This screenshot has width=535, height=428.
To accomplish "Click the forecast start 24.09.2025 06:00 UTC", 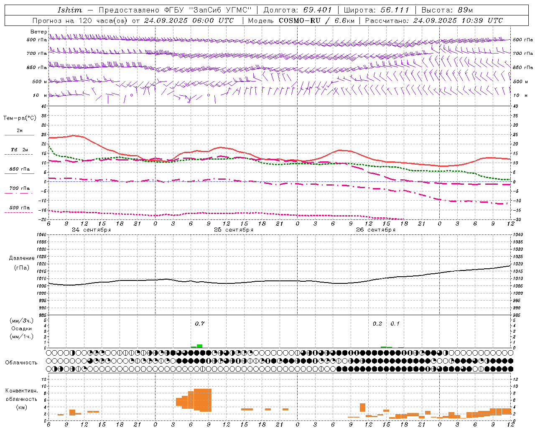I will (x=189, y=20).
